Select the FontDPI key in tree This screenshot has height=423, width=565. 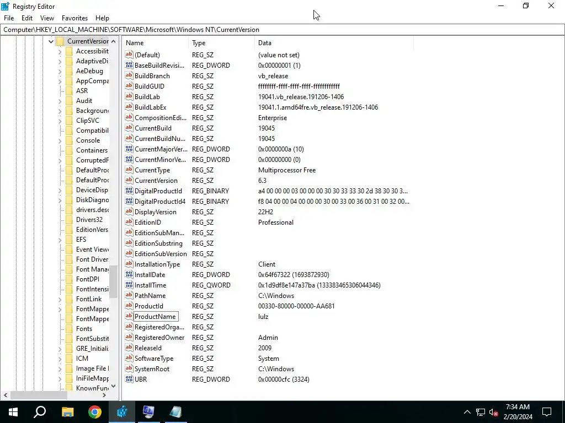click(88, 279)
